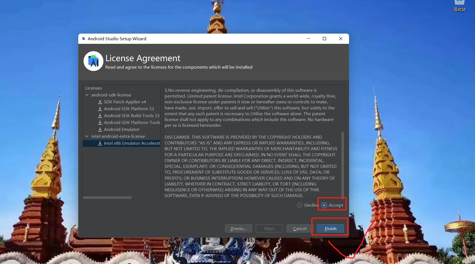
Task: Click the Previous button
Action: [x=238, y=228]
